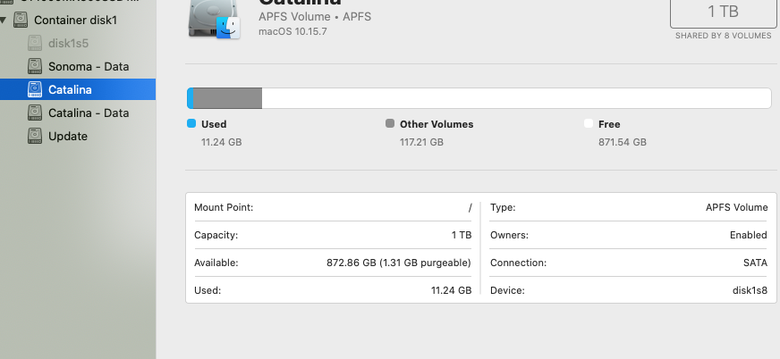The image size is (780, 359).
Task: Click the Used legend label
Action: click(x=214, y=124)
